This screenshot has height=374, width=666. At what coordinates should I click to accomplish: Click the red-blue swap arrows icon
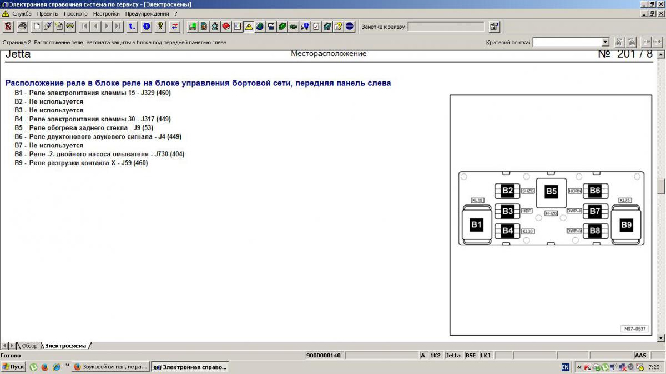tap(175, 26)
